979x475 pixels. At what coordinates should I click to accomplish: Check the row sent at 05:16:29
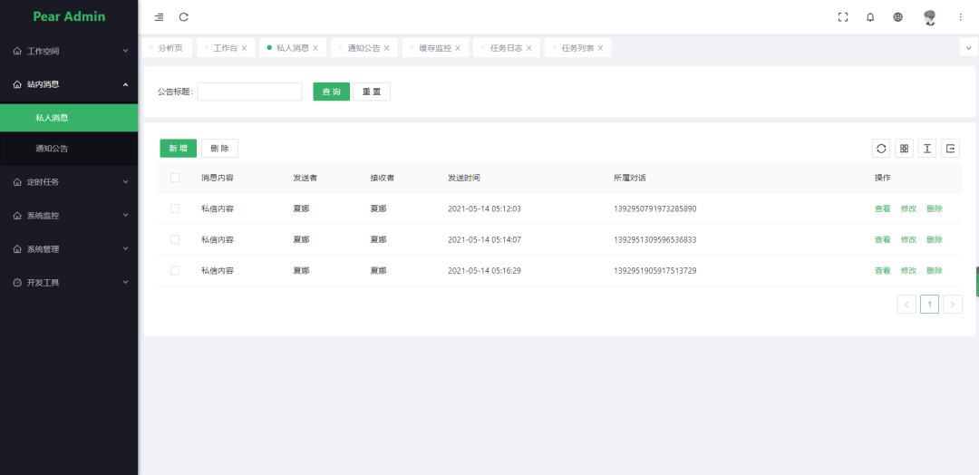175,270
